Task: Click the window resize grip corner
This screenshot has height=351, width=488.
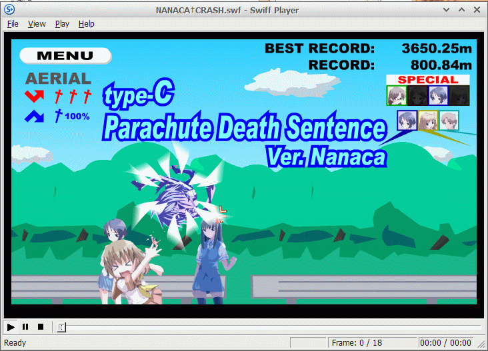Action: [481, 344]
